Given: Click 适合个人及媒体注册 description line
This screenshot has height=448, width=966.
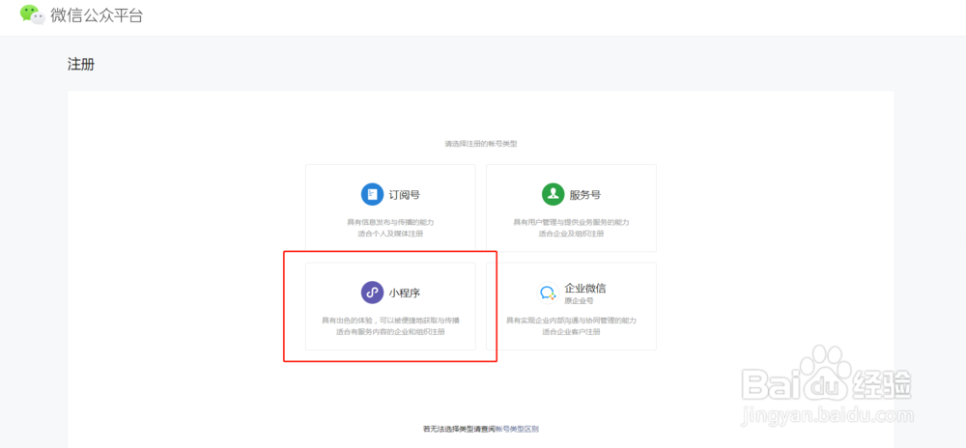Looking at the screenshot, I should tap(390, 234).
